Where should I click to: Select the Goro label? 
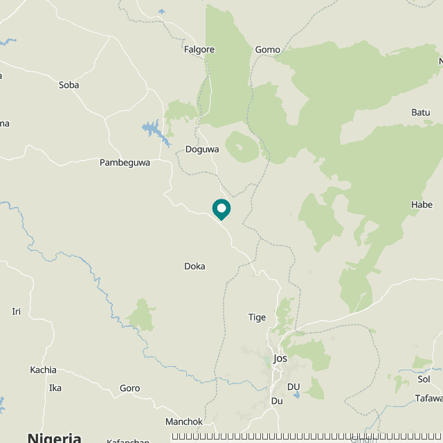point(129,388)
